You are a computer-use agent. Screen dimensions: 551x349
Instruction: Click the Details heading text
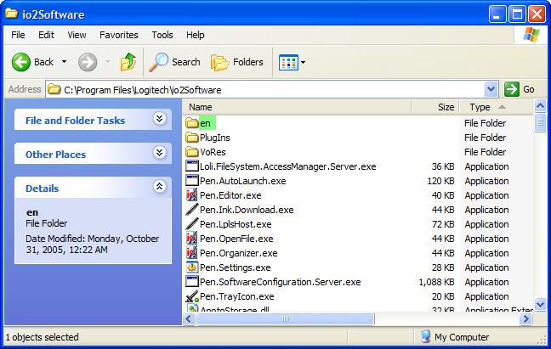tap(43, 189)
